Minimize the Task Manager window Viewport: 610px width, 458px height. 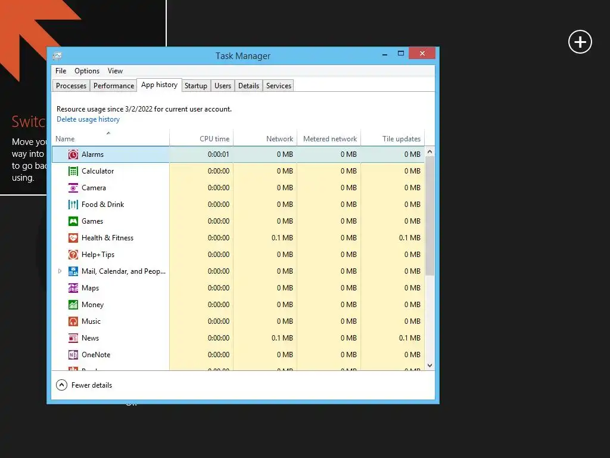coord(385,54)
